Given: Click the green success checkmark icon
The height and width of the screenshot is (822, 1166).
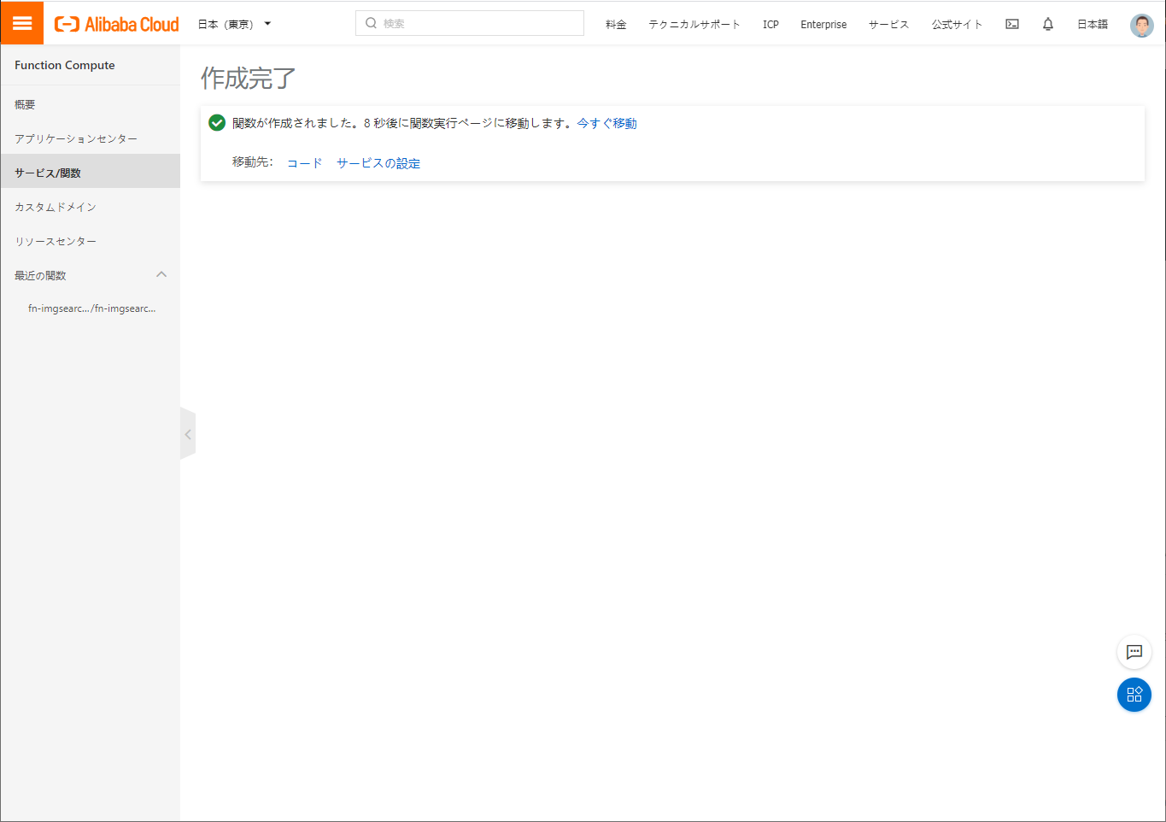Looking at the screenshot, I should pos(216,122).
